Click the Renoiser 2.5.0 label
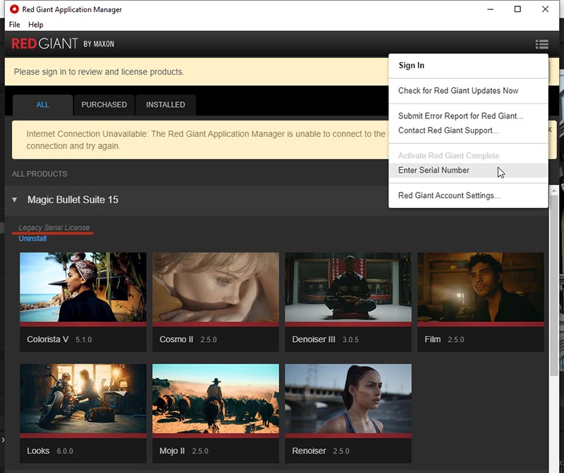Viewport: 564px width, 473px height. click(x=321, y=451)
